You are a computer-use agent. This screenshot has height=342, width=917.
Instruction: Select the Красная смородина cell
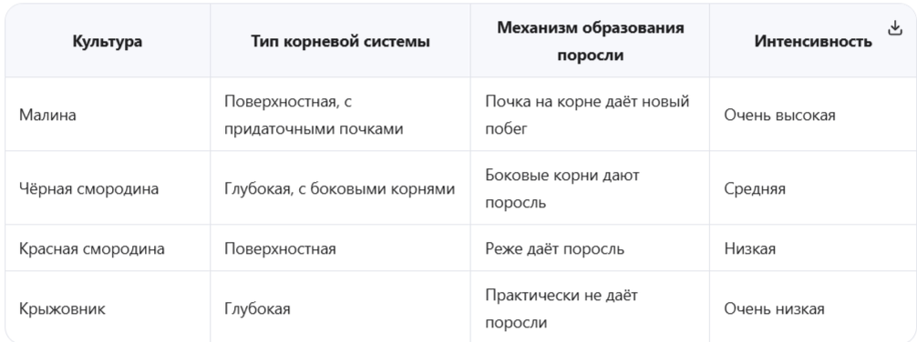92,248
